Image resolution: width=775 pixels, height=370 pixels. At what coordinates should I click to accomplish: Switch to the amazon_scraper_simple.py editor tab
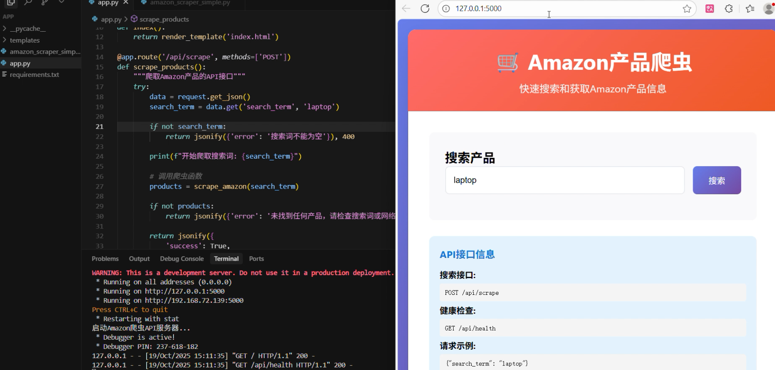tap(190, 3)
